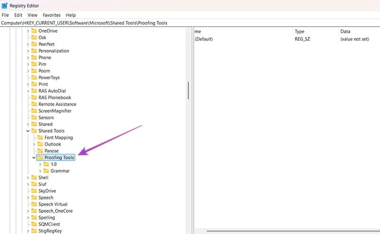Viewport: 380px width, 234px height.
Task: Click the Type column header
Action: tap(299, 31)
